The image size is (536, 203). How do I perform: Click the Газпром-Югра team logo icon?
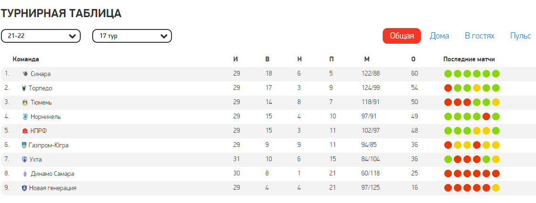point(24,145)
